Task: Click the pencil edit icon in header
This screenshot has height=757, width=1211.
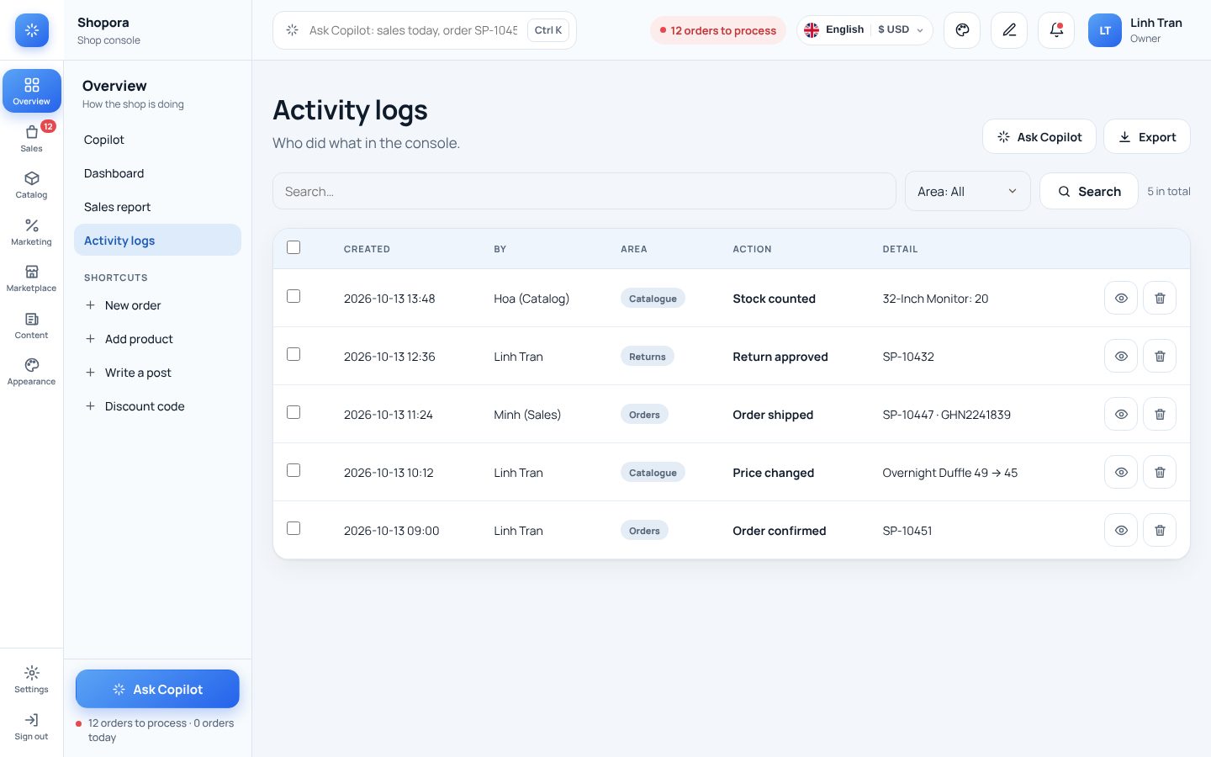Action: coord(1009,30)
